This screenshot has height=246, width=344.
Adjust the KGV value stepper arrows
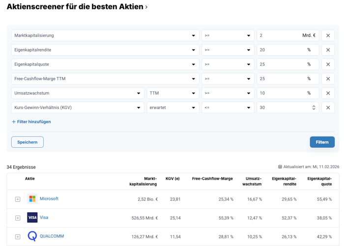click(x=314, y=108)
